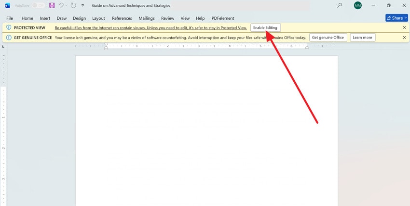The height and width of the screenshot is (206, 410).
Task: Go to the Layout tab
Action: click(x=98, y=18)
